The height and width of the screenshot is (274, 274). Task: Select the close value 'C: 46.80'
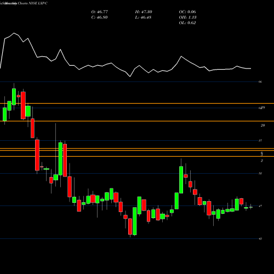pyautogui.click(x=99, y=18)
